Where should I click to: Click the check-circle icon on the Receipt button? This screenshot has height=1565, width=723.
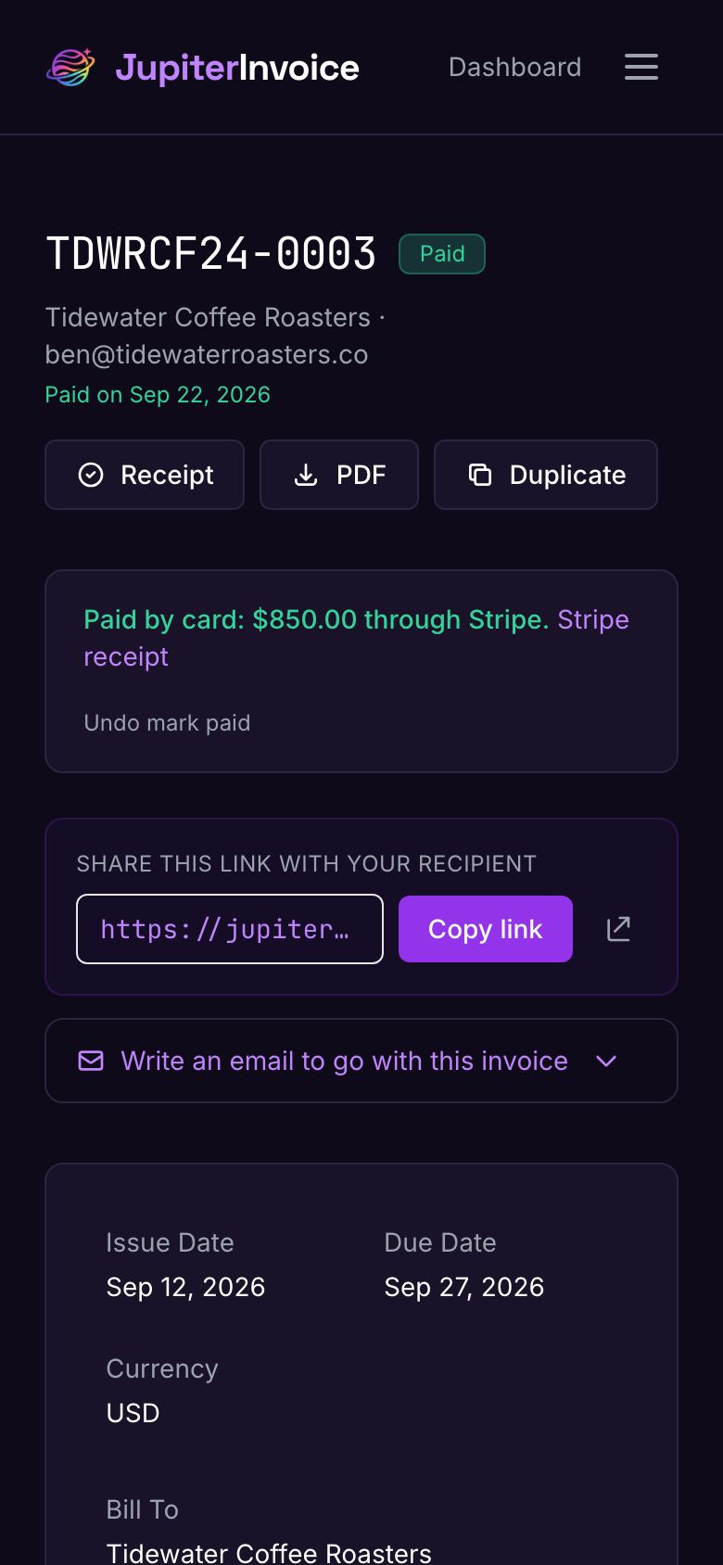tap(91, 475)
